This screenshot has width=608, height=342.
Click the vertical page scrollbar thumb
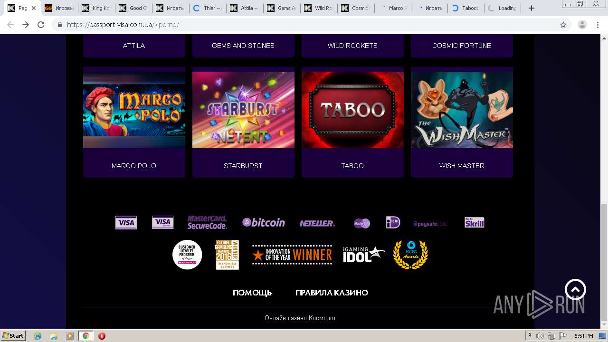[x=604, y=262]
